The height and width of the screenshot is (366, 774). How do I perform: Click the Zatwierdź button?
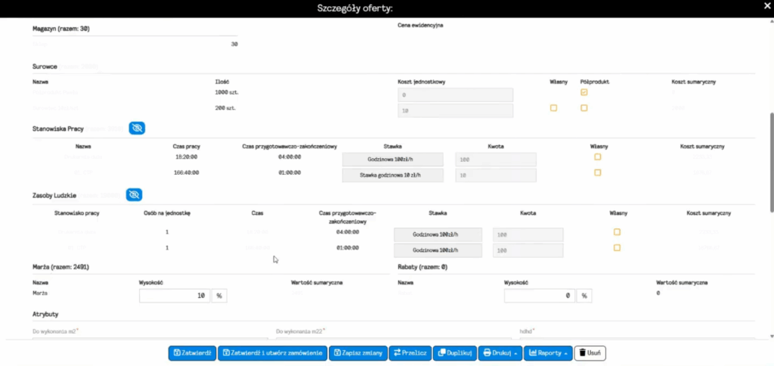(191, 352)
